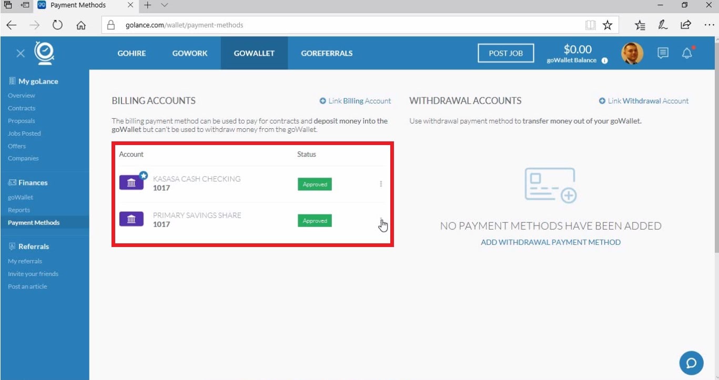Click the ADD WITHDRAWAL PAYMENT METHOD link
This screenshot has height=380, width=719.
(x=551, y=242)
